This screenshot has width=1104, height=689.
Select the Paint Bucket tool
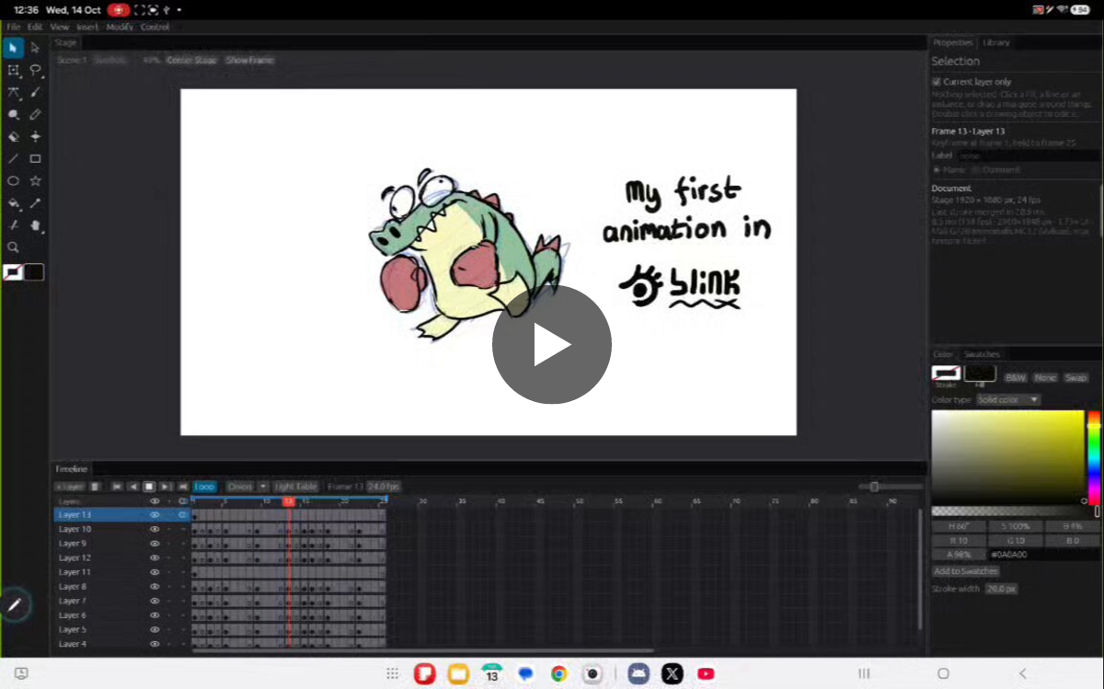click(13, 202)
